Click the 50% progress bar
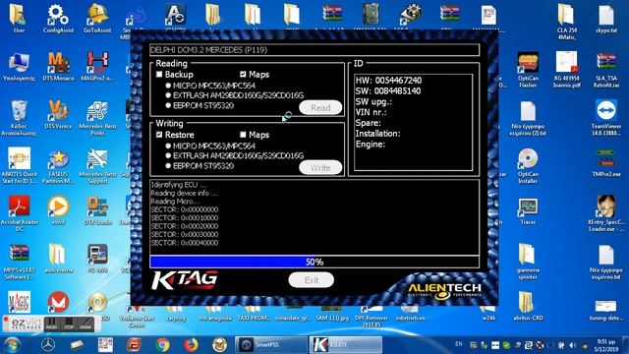 click(x=314, y=263)
